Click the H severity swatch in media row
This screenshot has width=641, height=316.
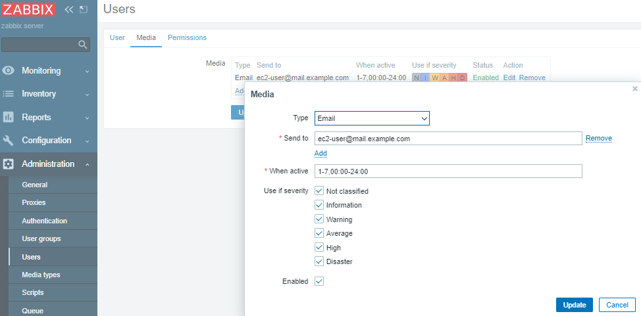(x=453, y=78)
